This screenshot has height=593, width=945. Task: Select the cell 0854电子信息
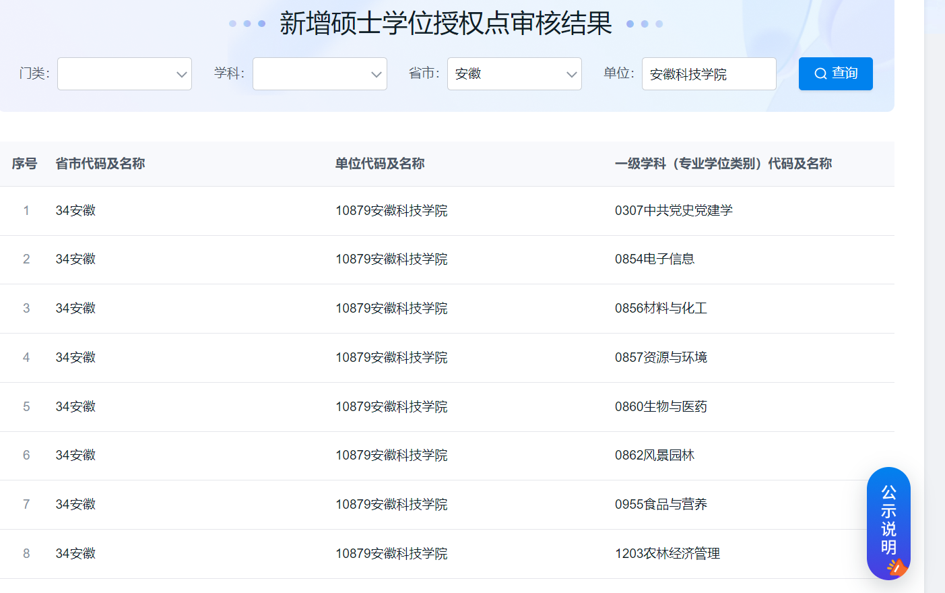[655, 259]
